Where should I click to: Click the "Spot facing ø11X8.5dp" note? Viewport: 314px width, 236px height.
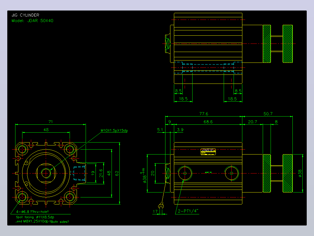click(35, 217)
